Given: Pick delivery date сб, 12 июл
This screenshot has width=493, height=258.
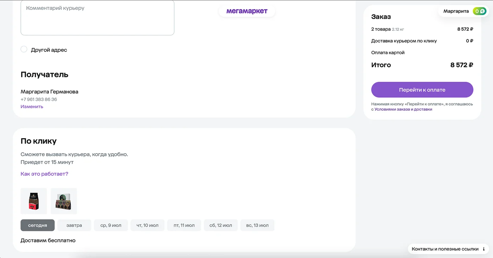Looking at the screenshot, I should (x=221, y=225).
